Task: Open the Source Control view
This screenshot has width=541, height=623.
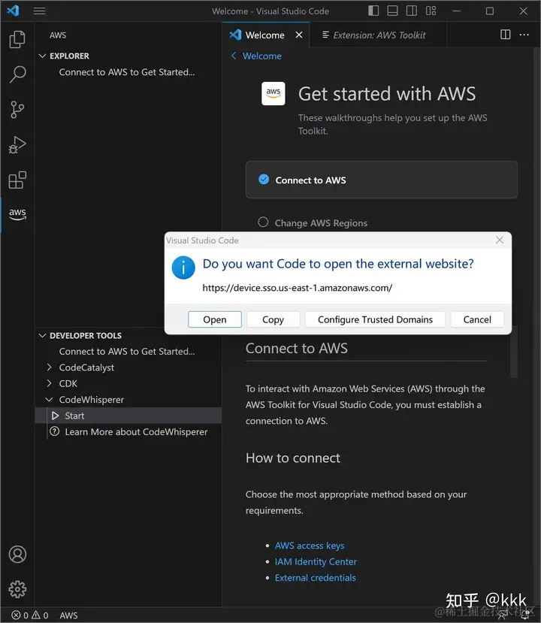Action: coord(17,110)
